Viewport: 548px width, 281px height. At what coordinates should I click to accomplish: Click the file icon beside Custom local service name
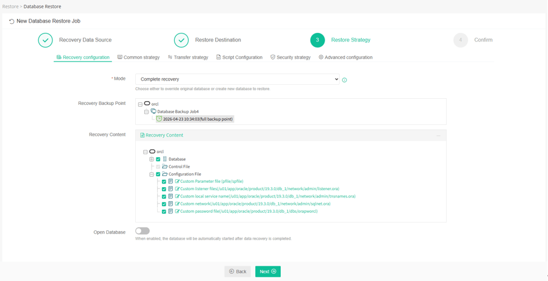coord(170,196)
